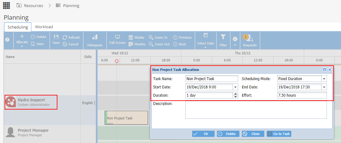The width and height of the screenshot is (341, 143).
Task: Open the Allocate menu
Action: [22, 41]
